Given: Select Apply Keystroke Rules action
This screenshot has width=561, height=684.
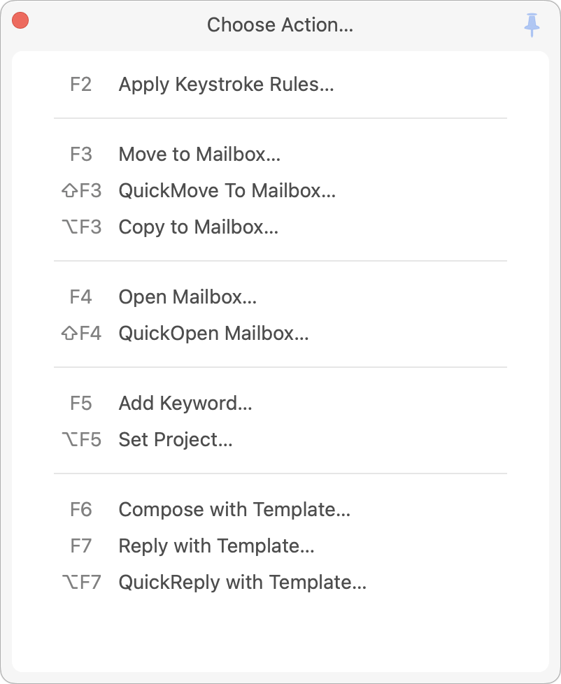Looking at the screenshot, I should pyautogui.click(x=226, y=85).
